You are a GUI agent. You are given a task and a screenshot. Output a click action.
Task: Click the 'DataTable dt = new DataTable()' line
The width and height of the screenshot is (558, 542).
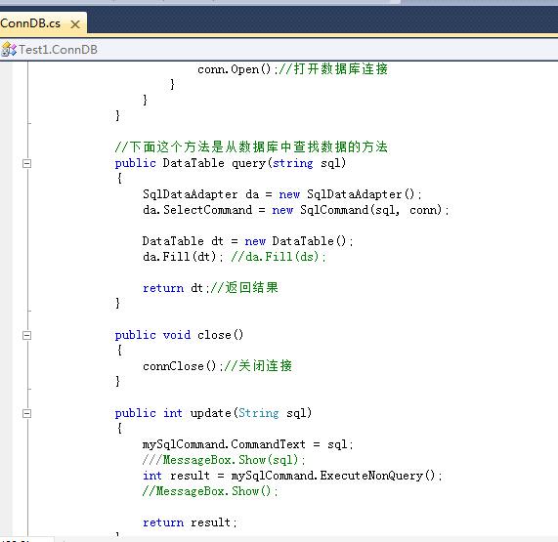coord(247,241)
